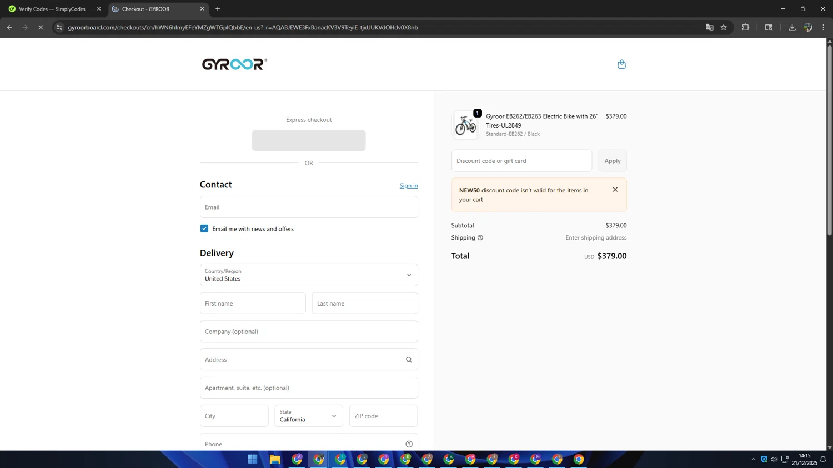The image size is (833, 468).
Task: Focus the Last name field
Action: [365, 303]
